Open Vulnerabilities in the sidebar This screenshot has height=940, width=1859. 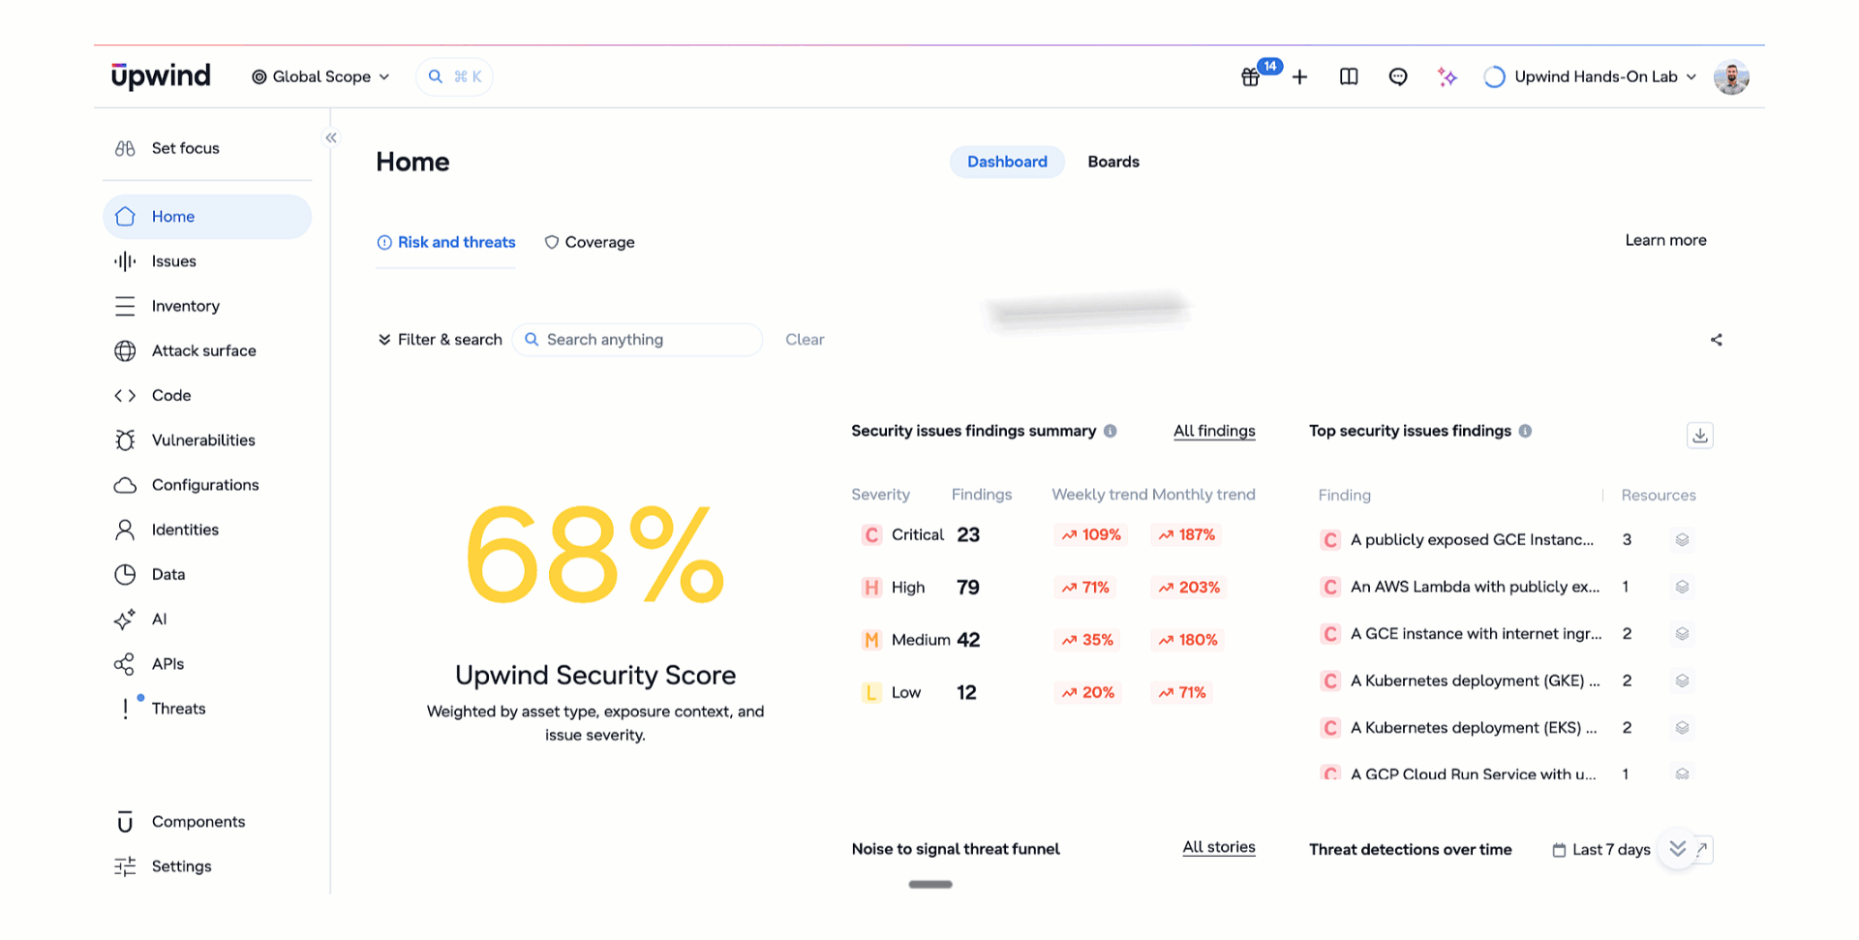[x=207, y=440]
